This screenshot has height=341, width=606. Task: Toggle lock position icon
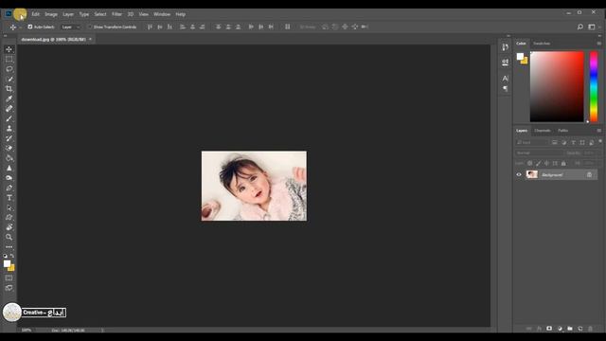(x=547, y=164)
